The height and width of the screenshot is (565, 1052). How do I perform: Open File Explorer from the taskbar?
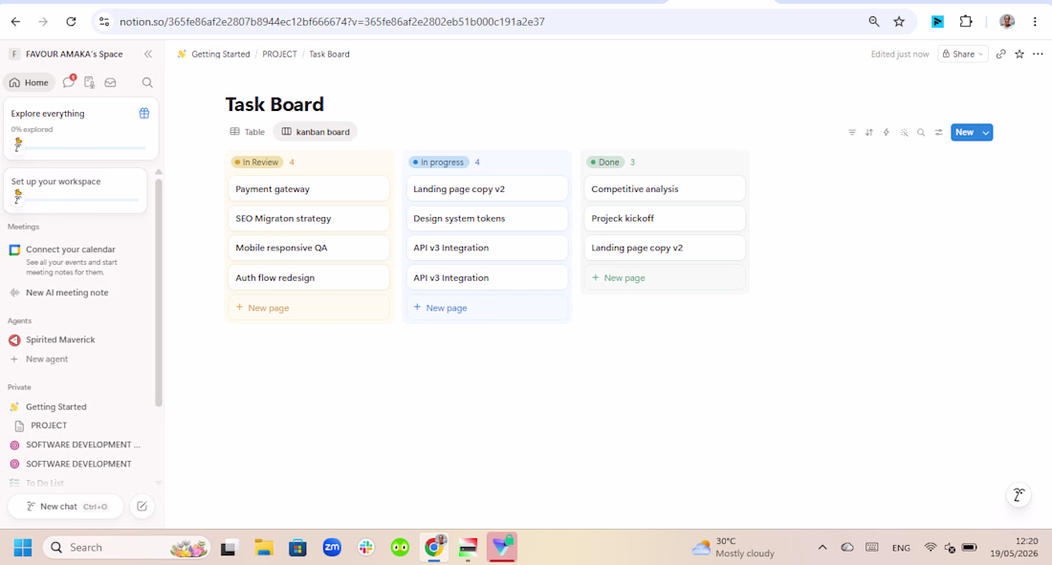[264, 548]
